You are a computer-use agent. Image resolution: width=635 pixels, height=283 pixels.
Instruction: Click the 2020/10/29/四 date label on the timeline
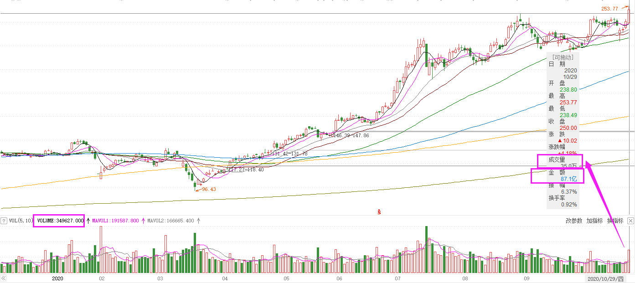[x=605, y=278]
